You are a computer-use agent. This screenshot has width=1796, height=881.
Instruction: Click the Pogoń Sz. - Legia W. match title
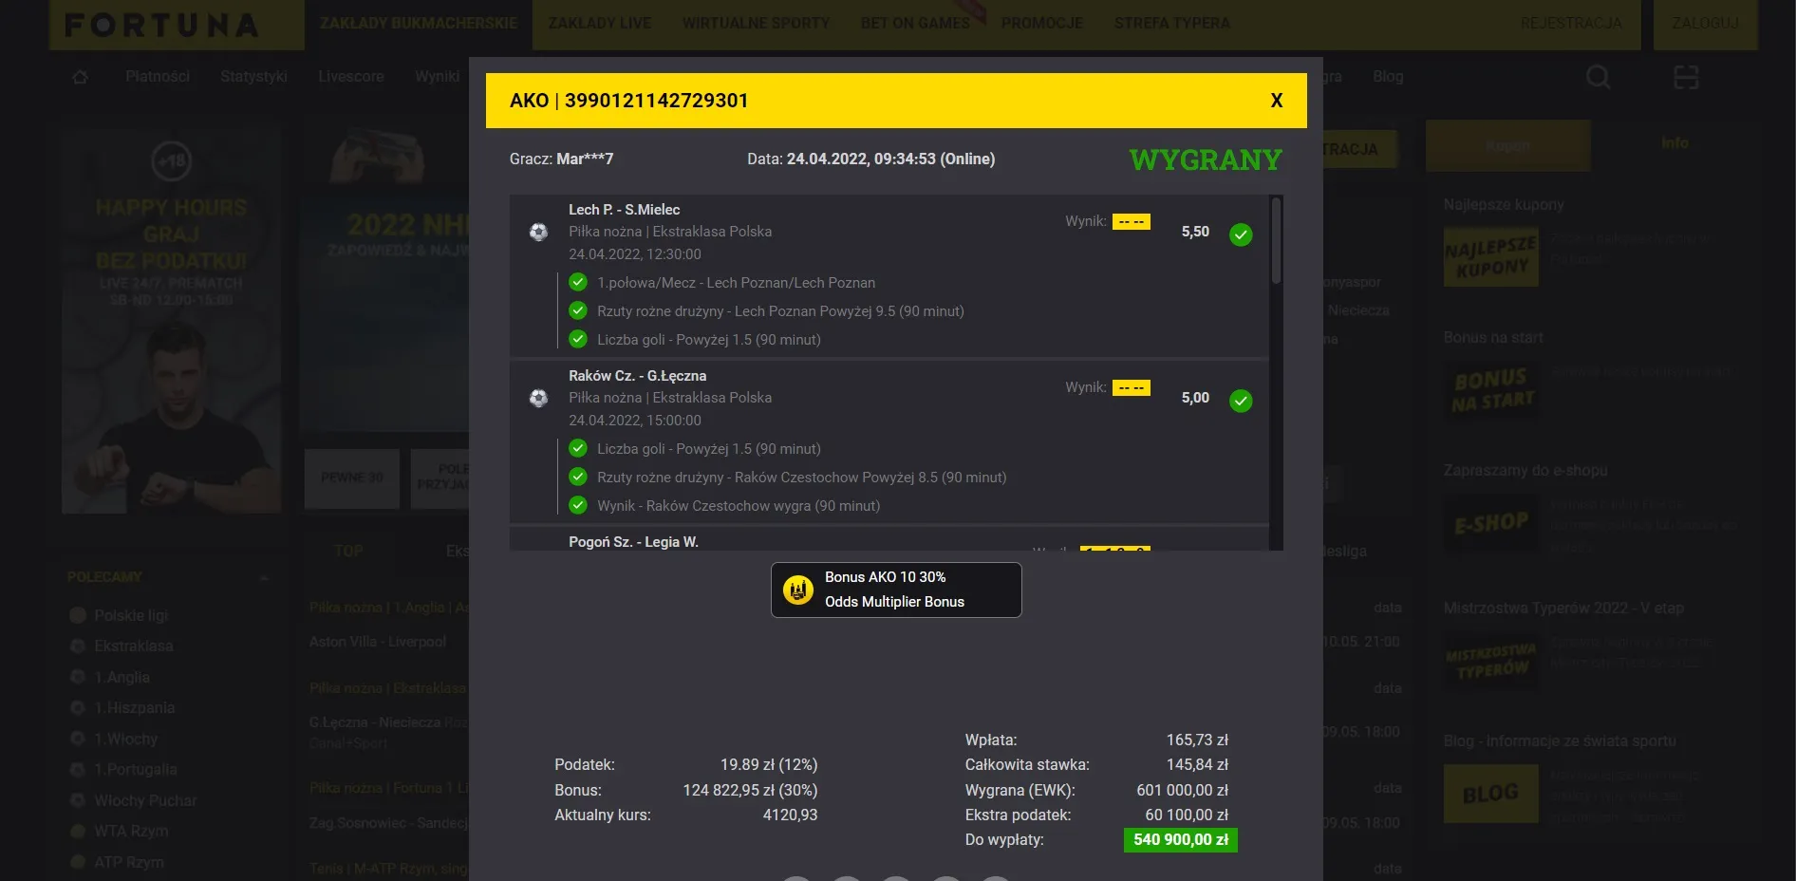pyautogui.click(x=633, y=542)
